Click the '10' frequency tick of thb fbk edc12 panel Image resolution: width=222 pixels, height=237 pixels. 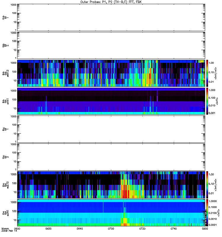pyautogui.click(x=15, y=81)
